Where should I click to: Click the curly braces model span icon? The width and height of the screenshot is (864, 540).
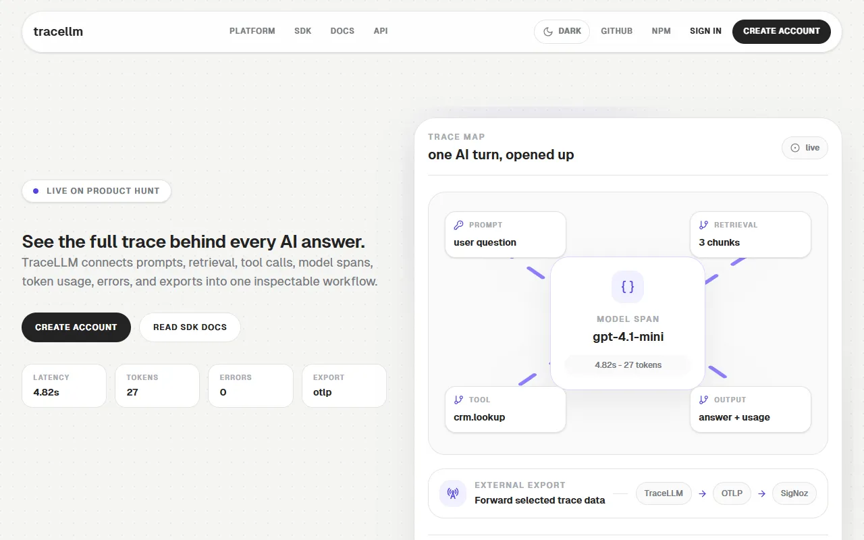click(628, 287)
